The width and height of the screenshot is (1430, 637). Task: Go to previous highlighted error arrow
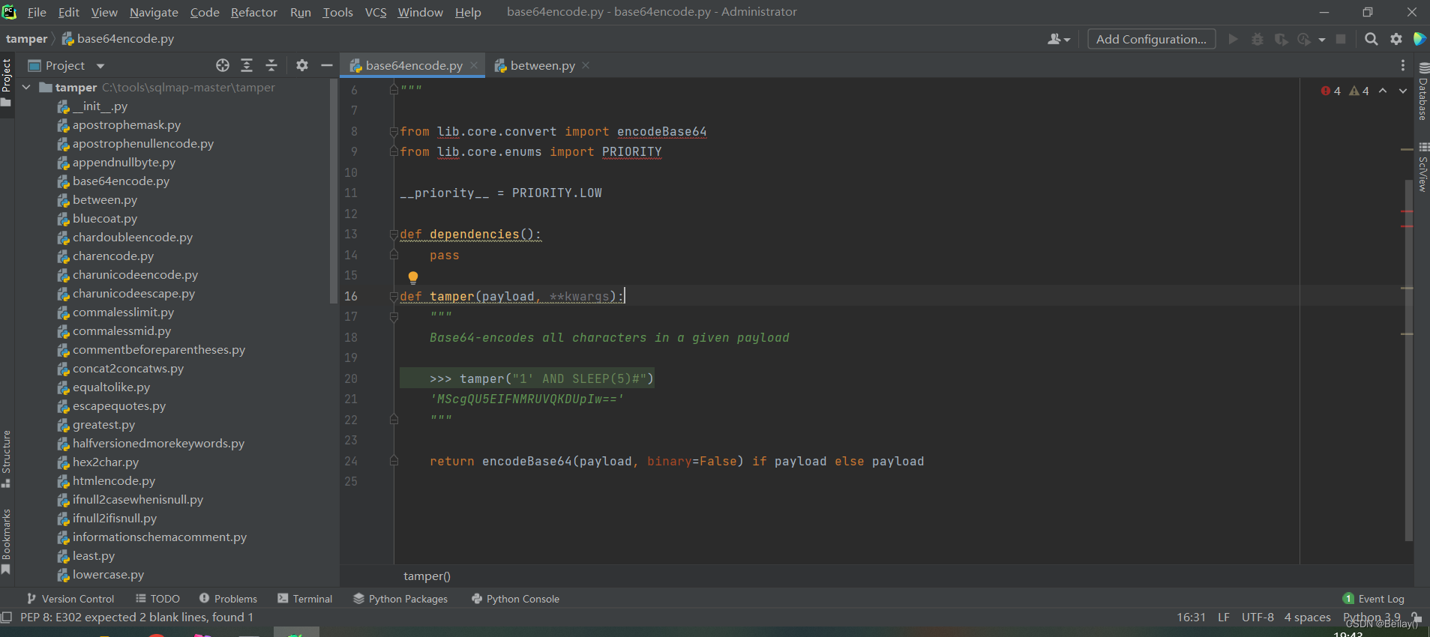pos(1383,91)
